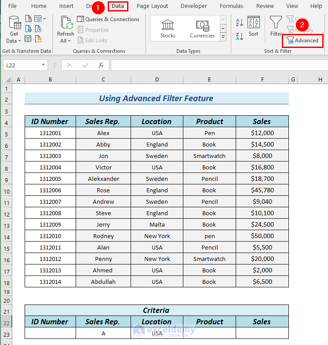Click the cell containing Malta
The height and width of the screenshot is (345, 328).
(157, 224)
